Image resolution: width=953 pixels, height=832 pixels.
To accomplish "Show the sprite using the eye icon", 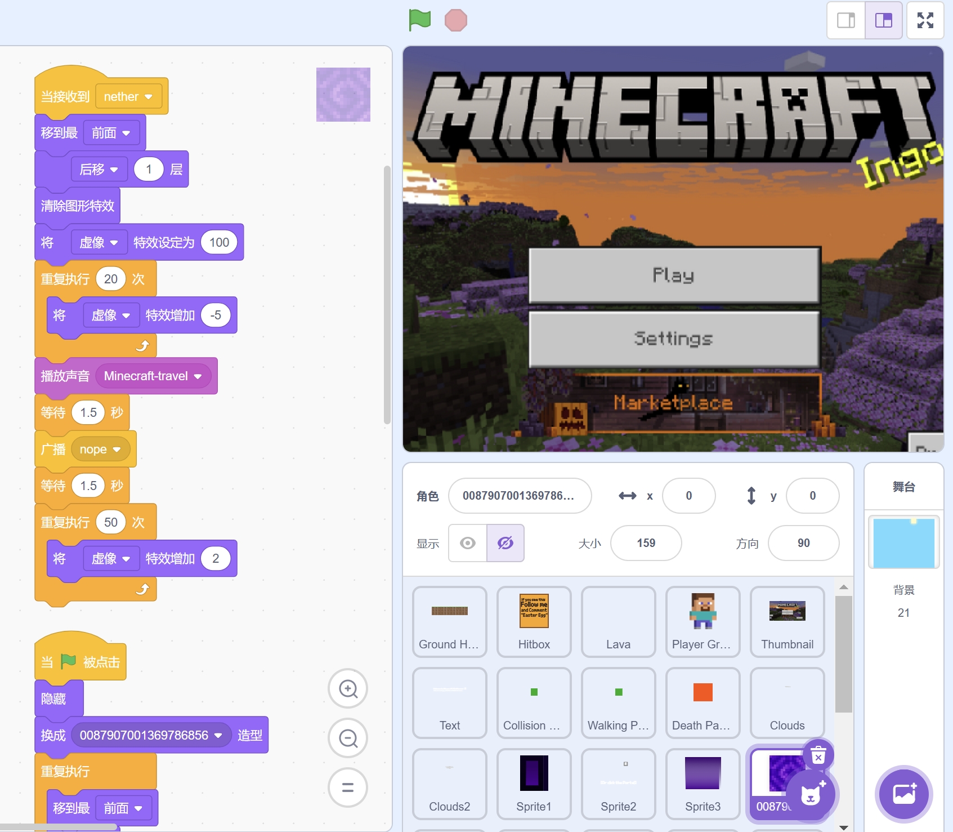I will click(x=468, y=543).
